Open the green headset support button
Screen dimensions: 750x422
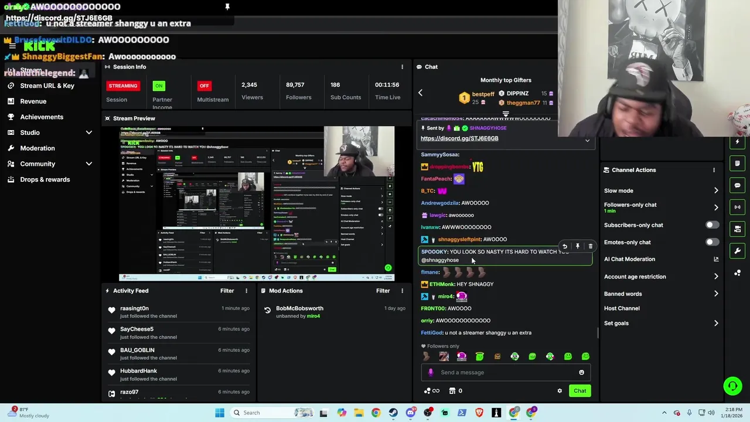point(732,386)
